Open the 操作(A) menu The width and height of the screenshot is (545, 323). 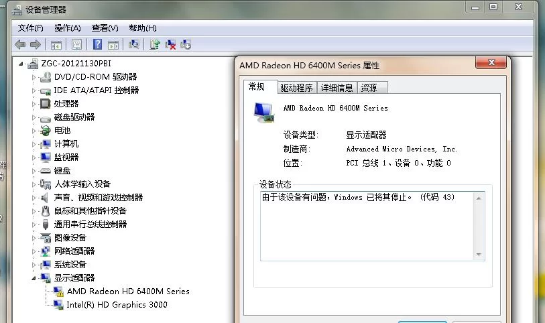pyautogui.click(x=68, y=28)
